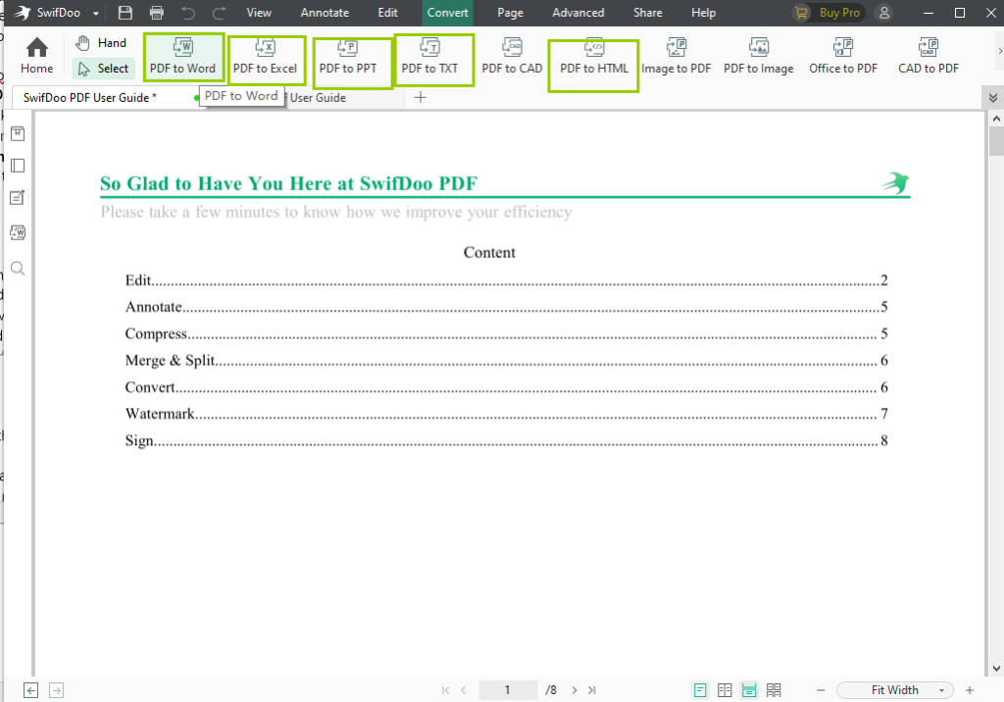Activate the Select tool
1004x702 pixels.
coord(104,69)
